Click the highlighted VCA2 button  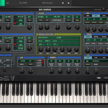77,20
